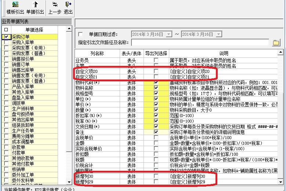
Task: Uncheck export column for 物料名称
Action: [156, 88]
